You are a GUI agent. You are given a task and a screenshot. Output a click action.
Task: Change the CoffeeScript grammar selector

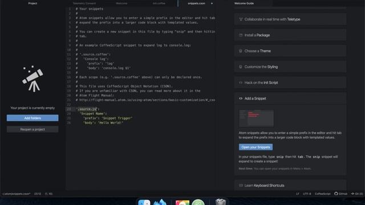pos(322,194)
